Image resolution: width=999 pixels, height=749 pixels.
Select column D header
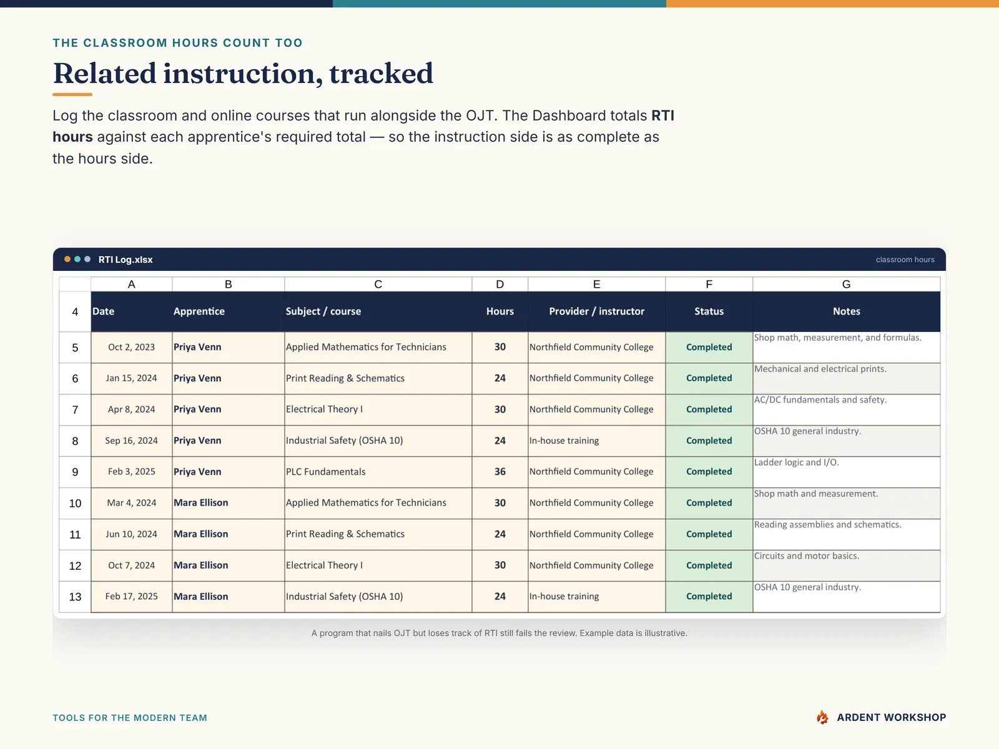click(x=500, y=284)
